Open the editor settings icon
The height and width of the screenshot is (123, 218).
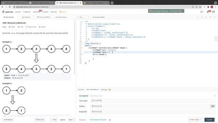pos(211,17)
